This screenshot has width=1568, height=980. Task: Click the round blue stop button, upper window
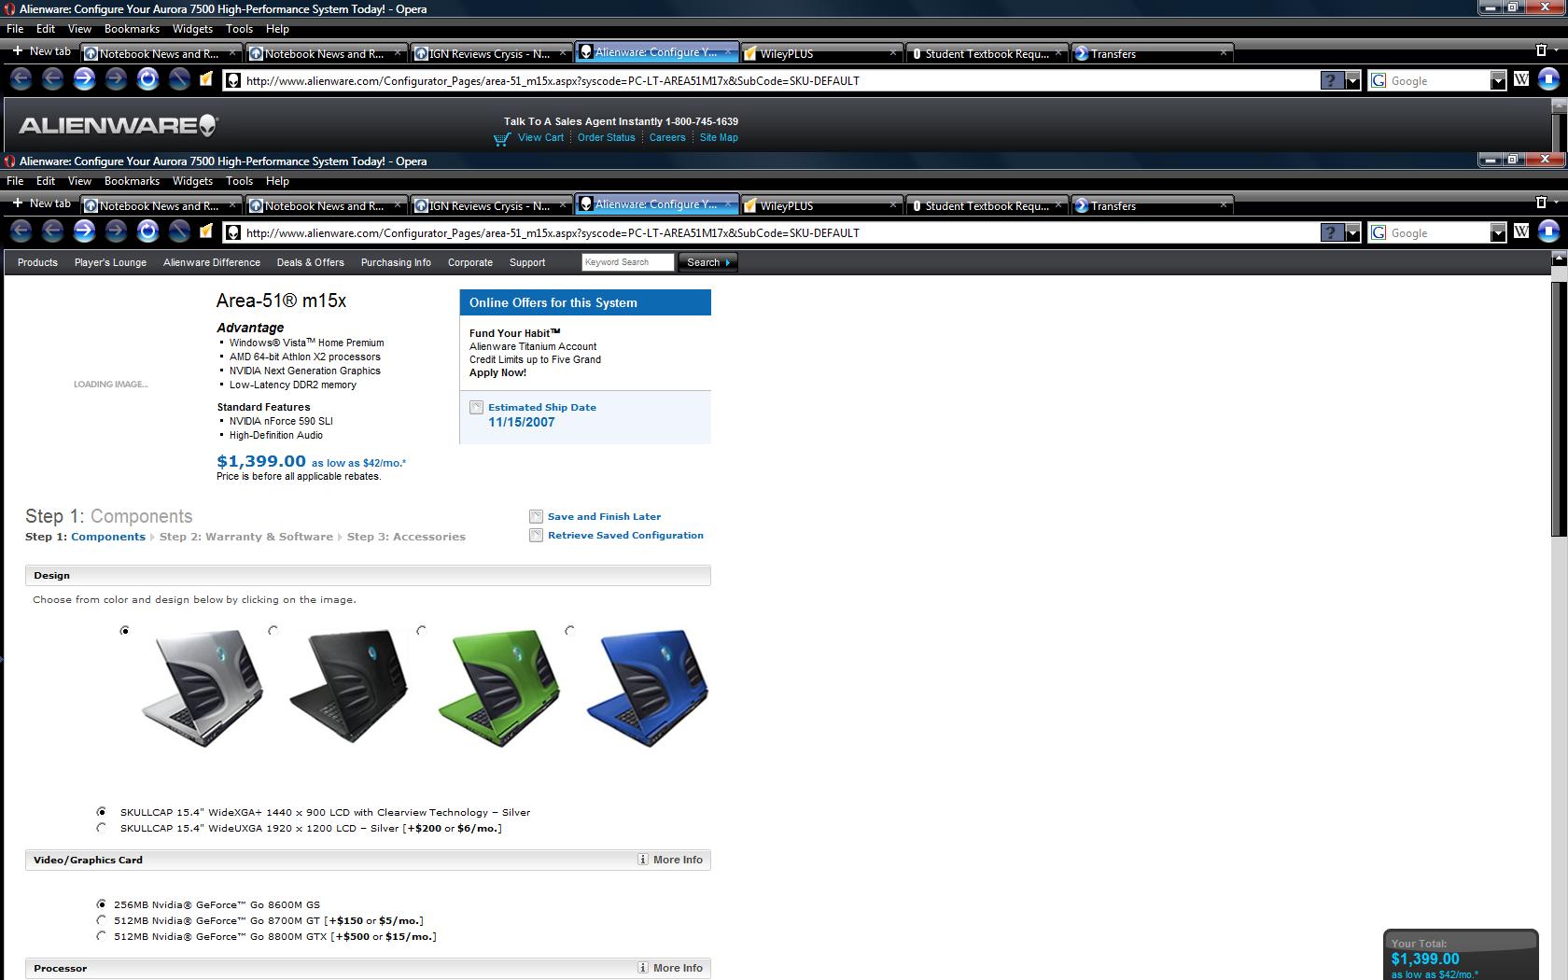click(x=1548, y=79)
